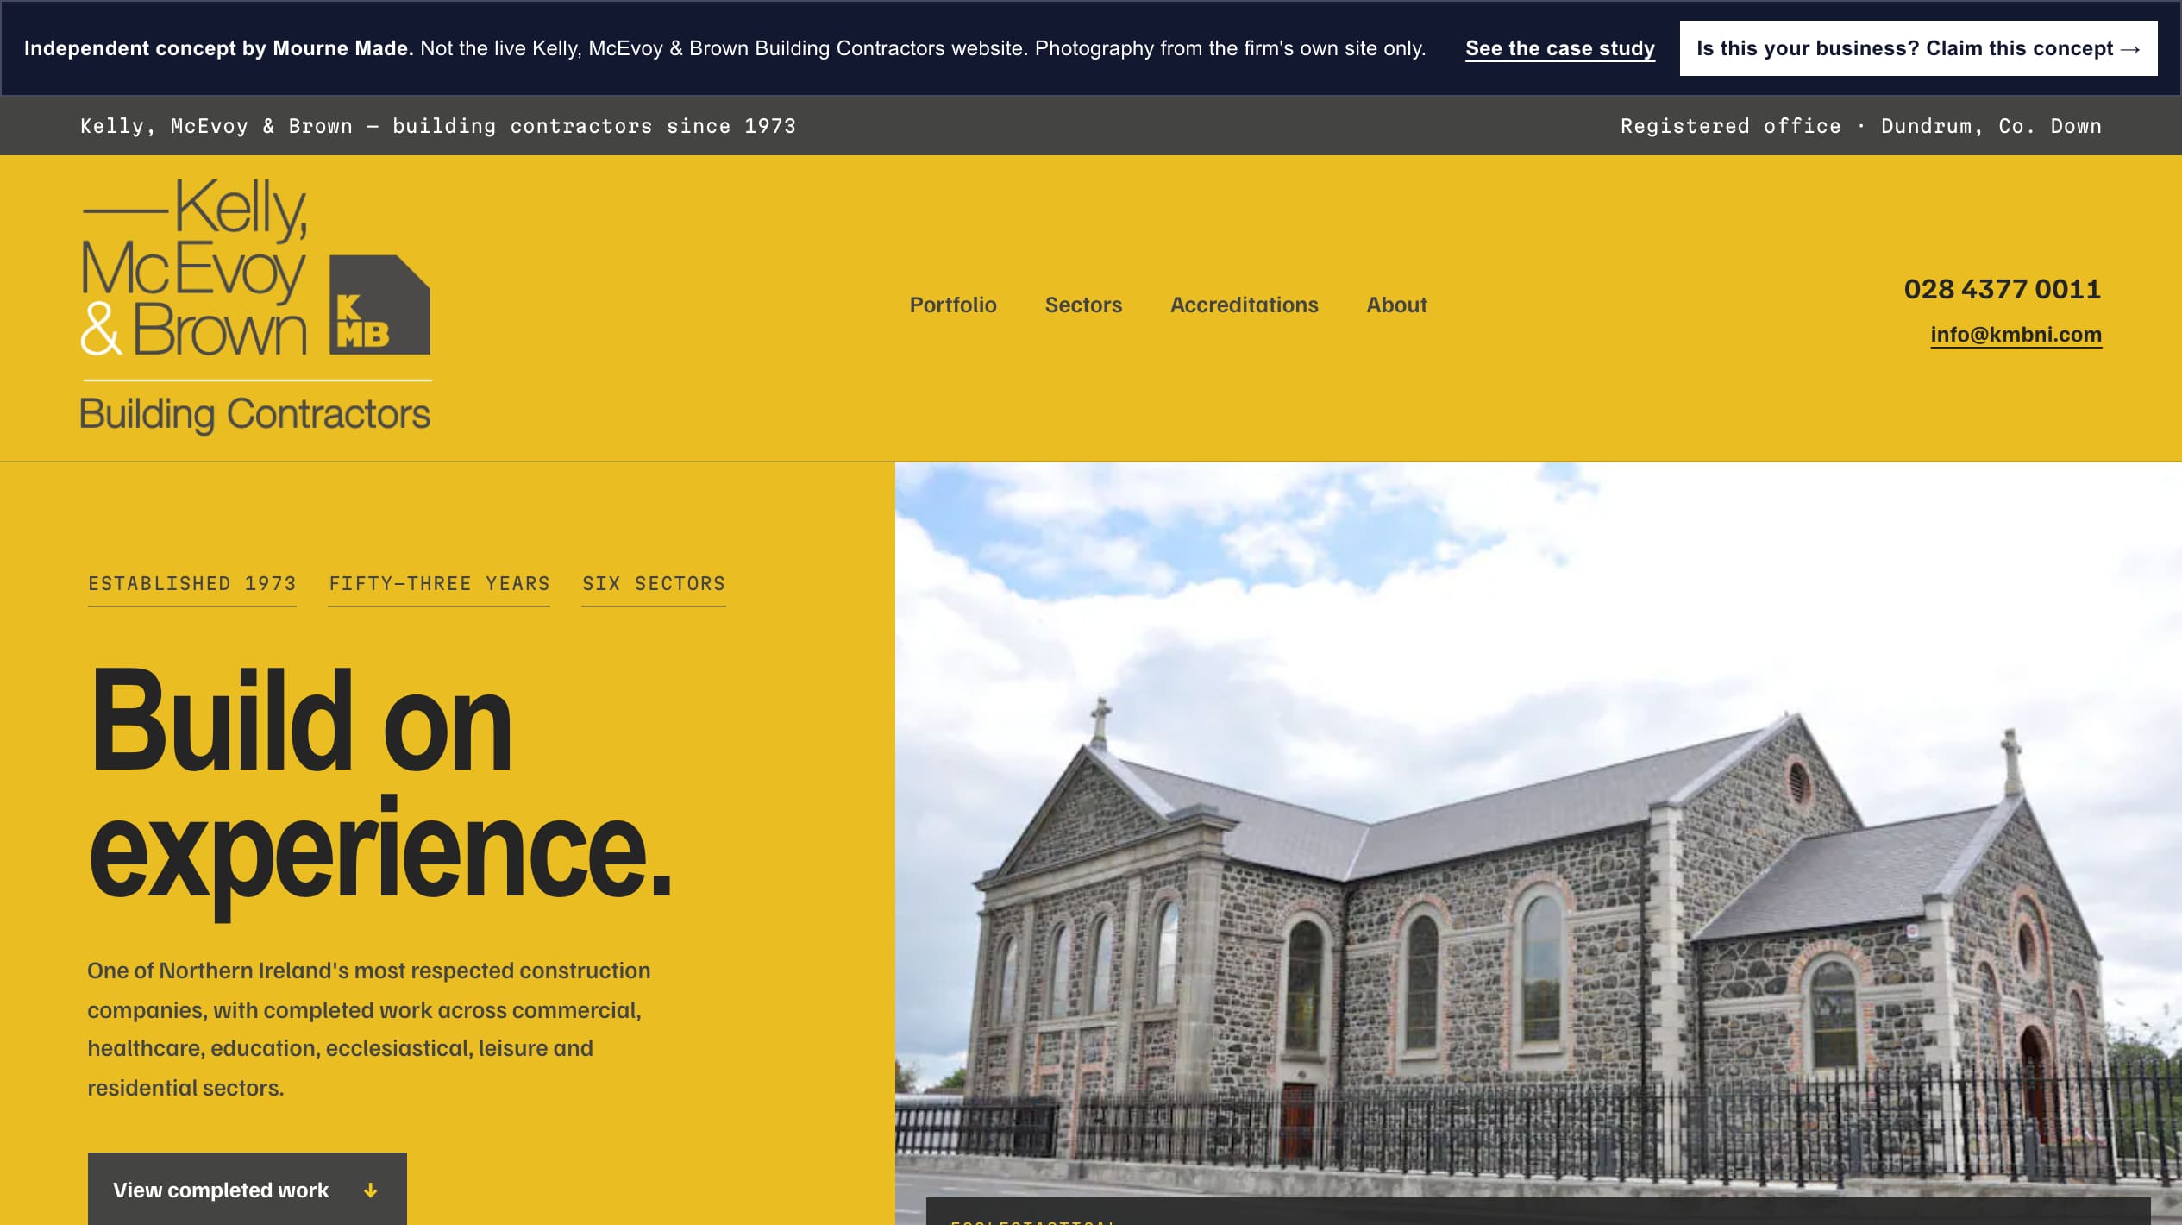Click the Building Contractors logo tagline
The image size is (2182, 1225).
click(x=255, y=415)
